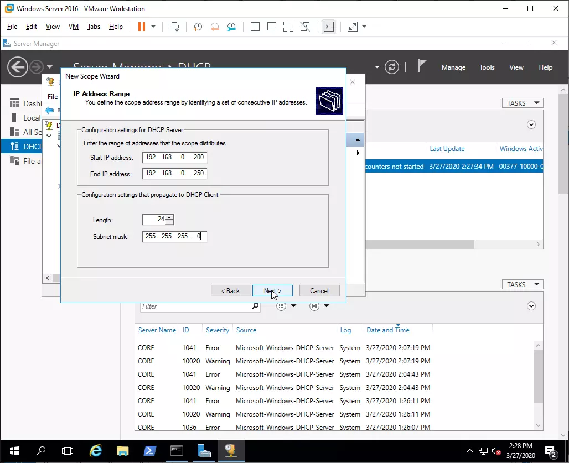The width and height of the screenshot is (569, 463).
Task: Select event 1036 Error row
Action: tap(284, 427)
